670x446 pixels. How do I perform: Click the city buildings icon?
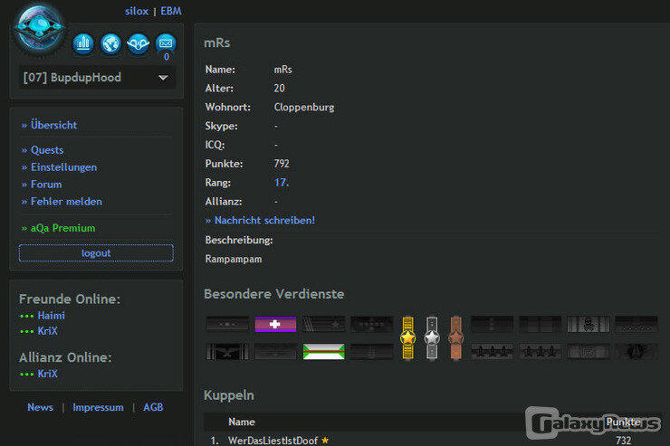83,43
